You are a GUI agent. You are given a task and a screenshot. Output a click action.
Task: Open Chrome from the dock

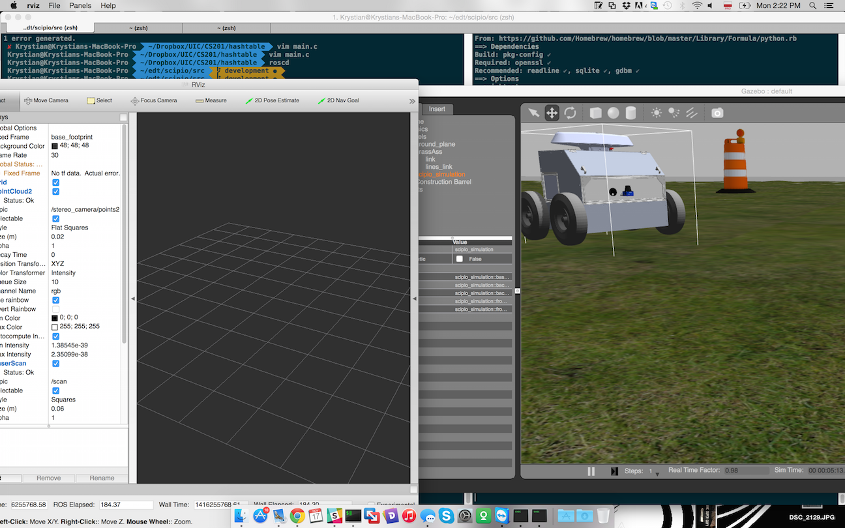coord(297,516)
